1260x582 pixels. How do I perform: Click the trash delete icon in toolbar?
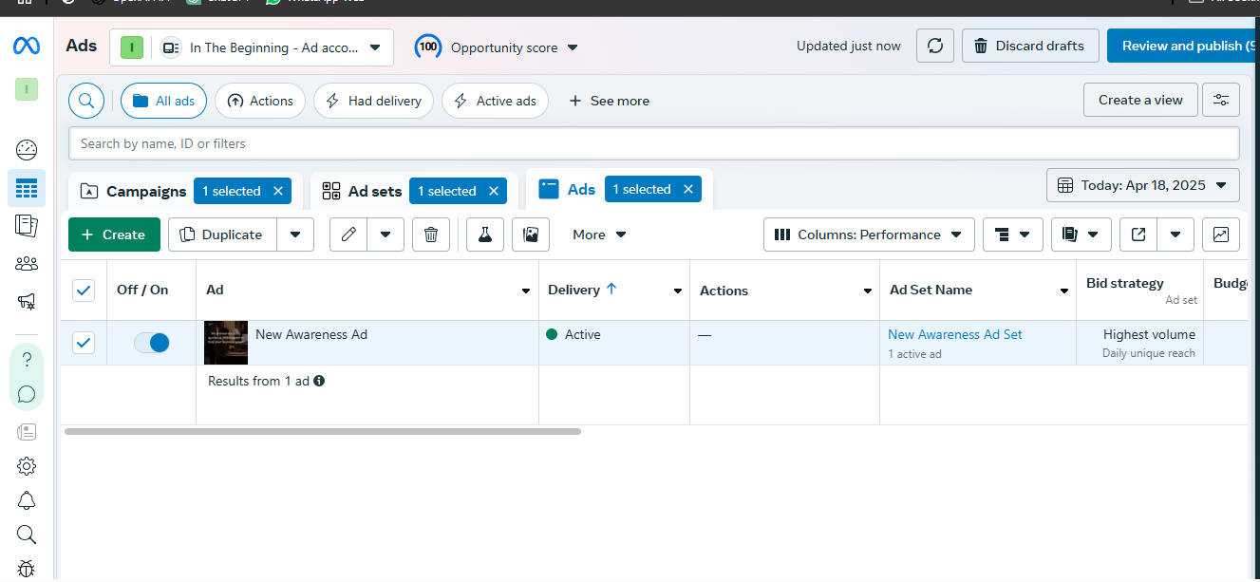pos(430,235)
